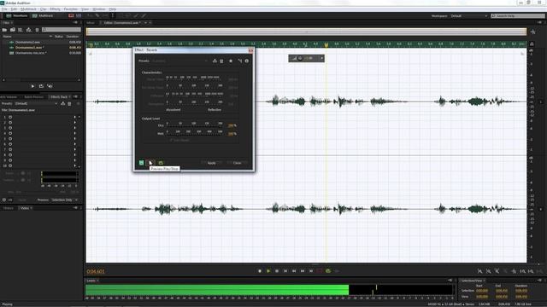Viewport: 547px width, 307px height.
Task: Switch to the Match Volume tab
Action: (9, 96)
